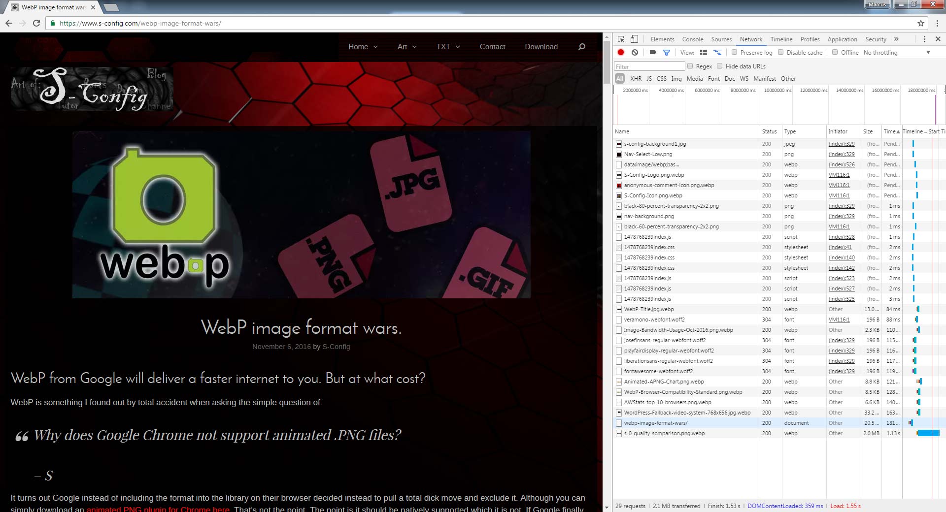Open a new tab with the new tab button

pos(111,7)
